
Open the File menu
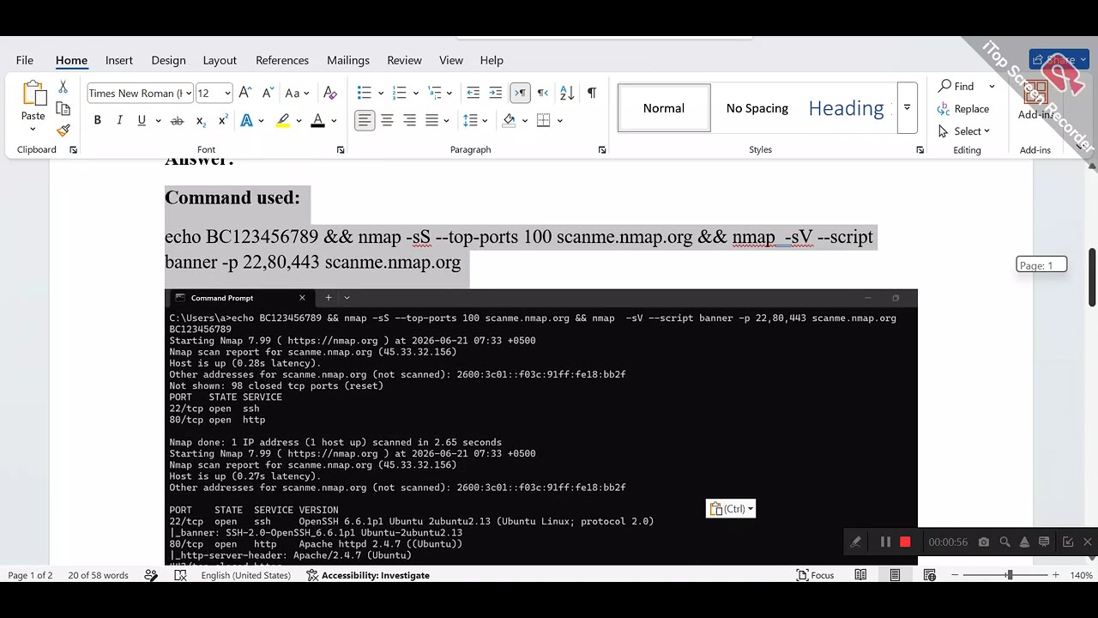pyautogui.click(x=25, y=60)
